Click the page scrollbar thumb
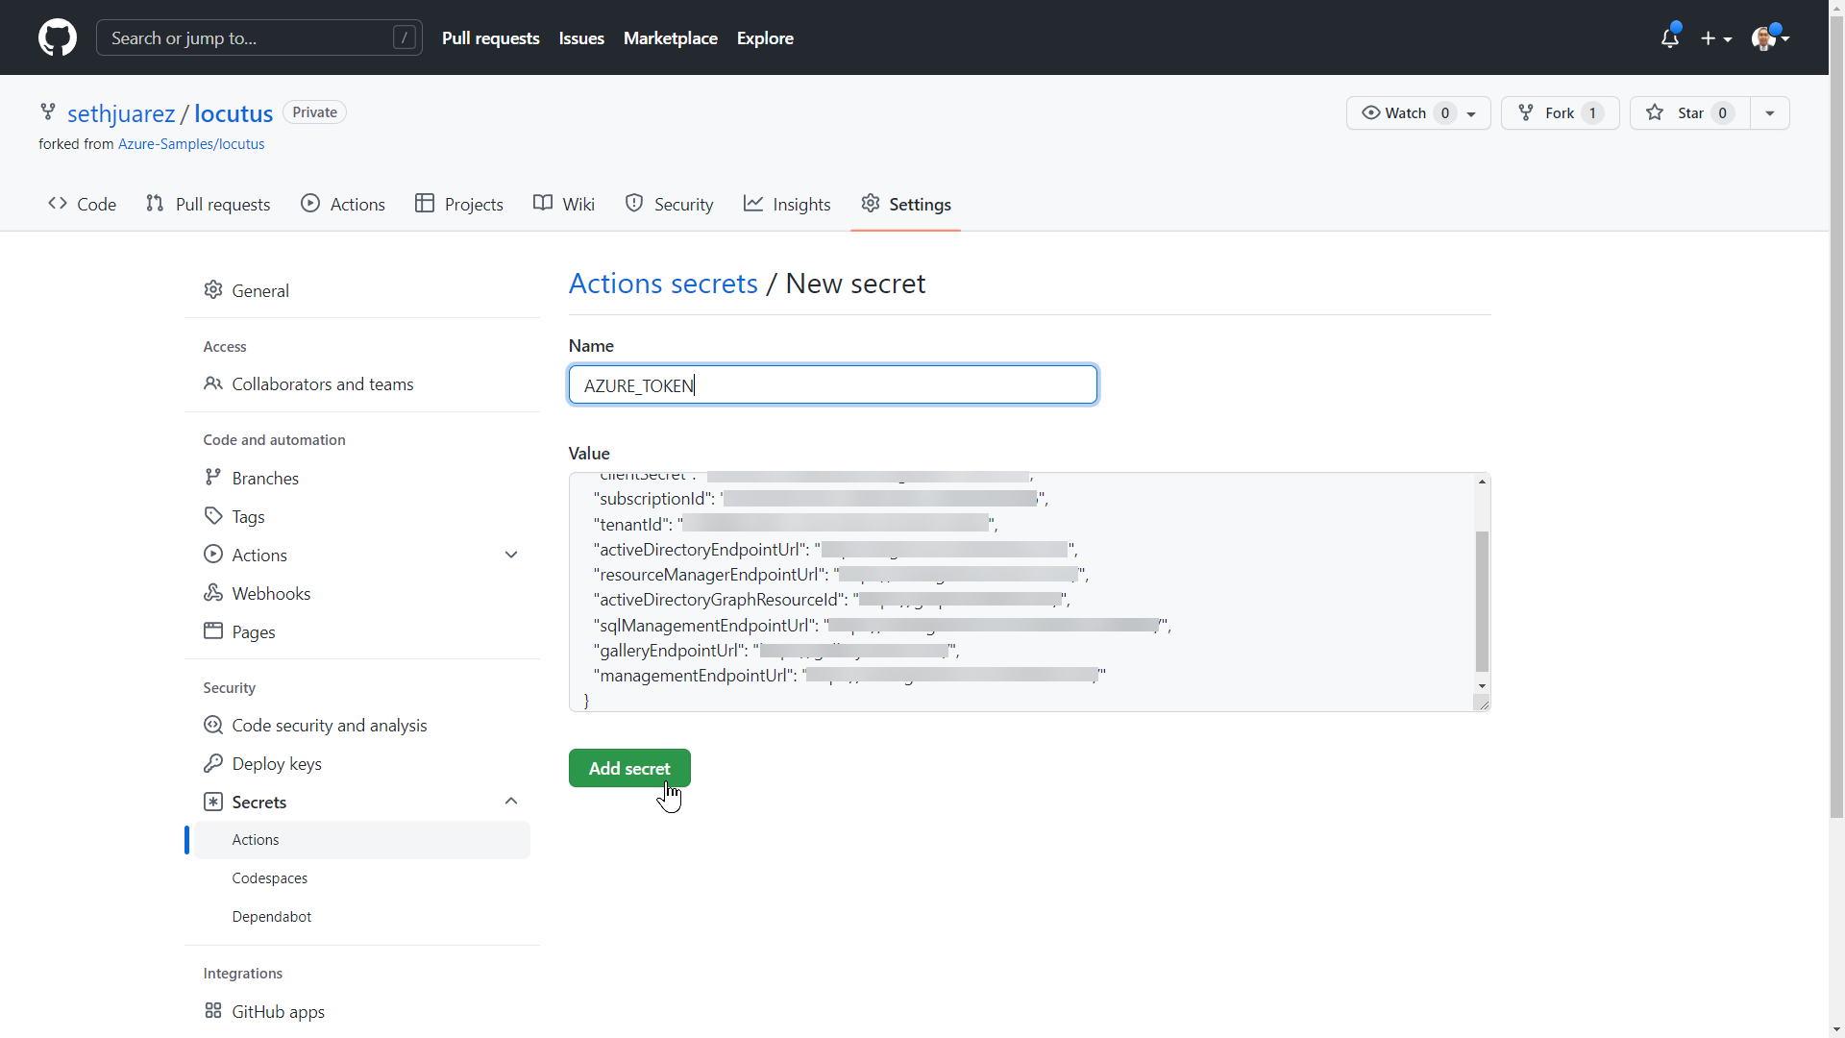 tap(1836, 416)
